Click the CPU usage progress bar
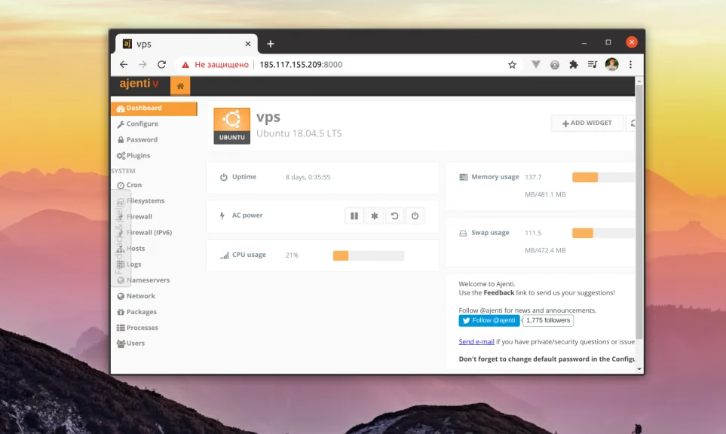The height and width of the screenshot is (434, 726). [x=368, y=255]
